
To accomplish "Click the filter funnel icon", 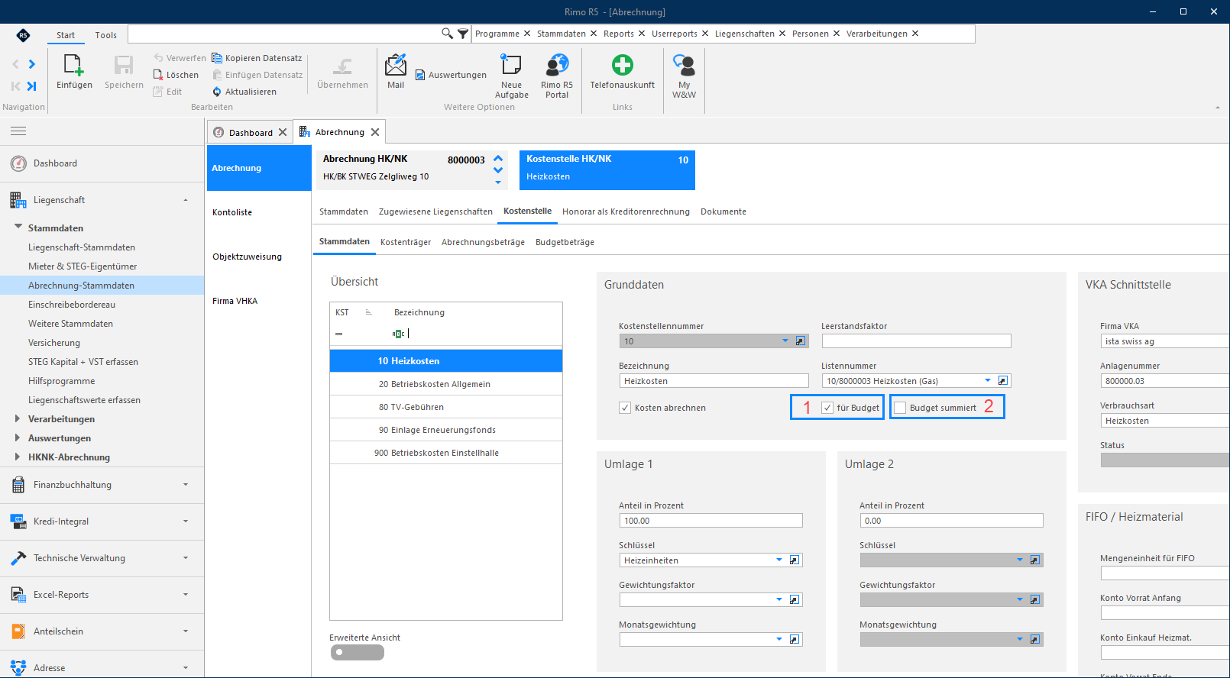I will (x=463, y=34).
